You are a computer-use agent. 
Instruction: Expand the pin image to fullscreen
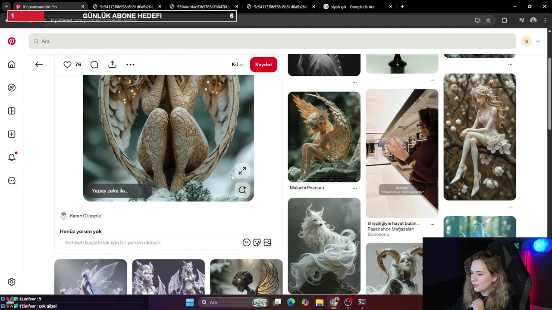pos(242,171)
